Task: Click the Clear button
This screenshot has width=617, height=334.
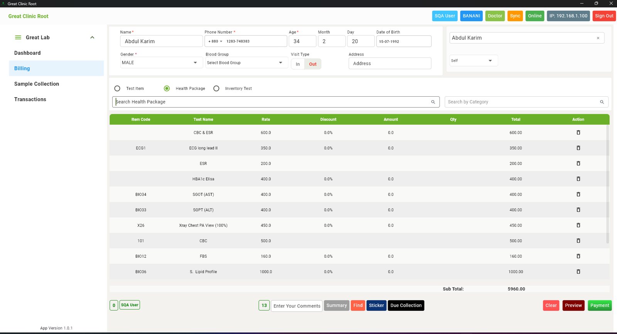Action: coord(551,305)
